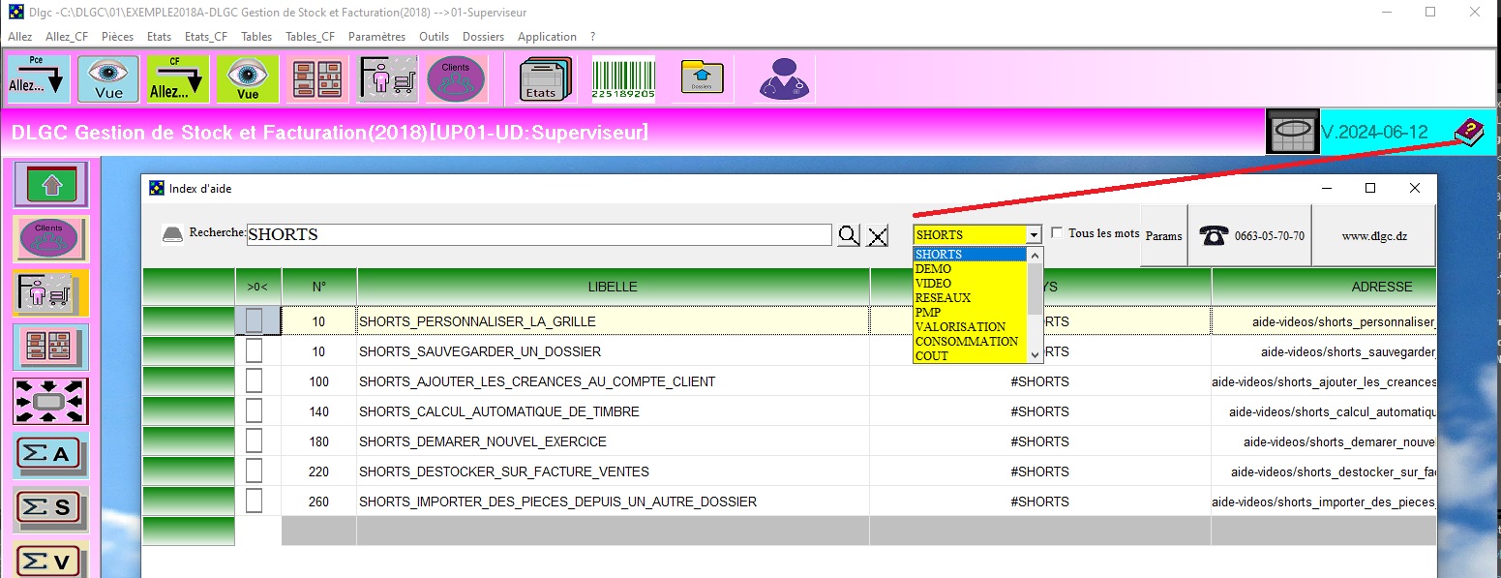Click the Sigma A icon
This screenshot has height=578, width=1501.
(x=50, y=455)
